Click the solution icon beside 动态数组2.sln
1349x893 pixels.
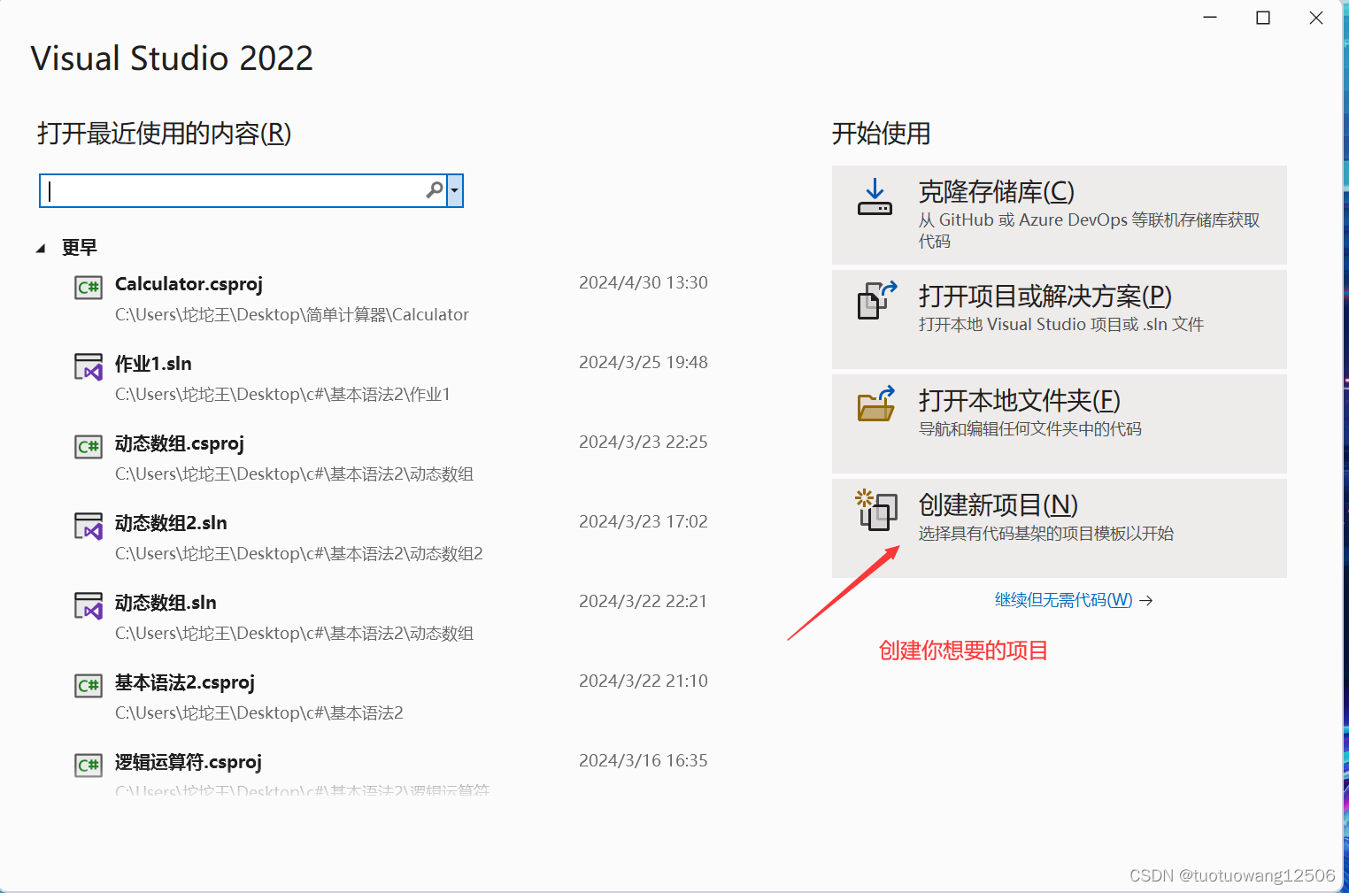(89, 527)
